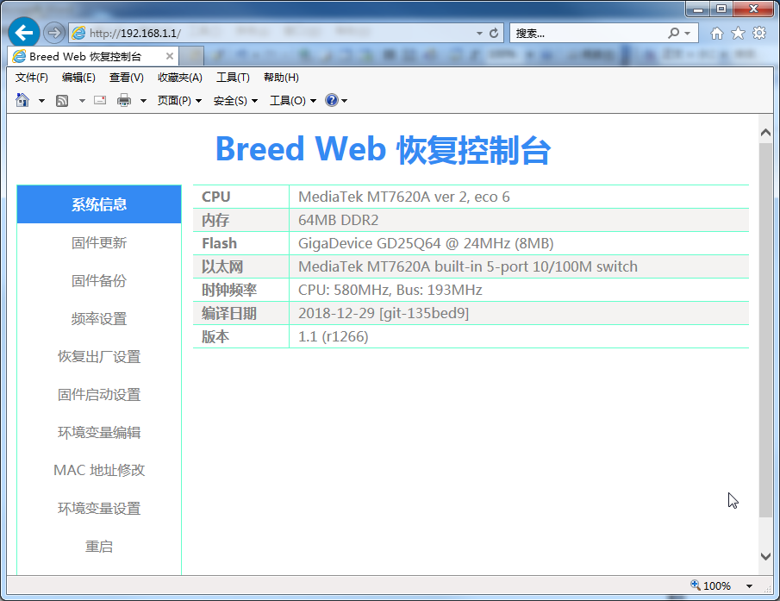Click the GigaDevice GD25Q64 Flash value
Screen dimensions: 780x601
(426, 243)
